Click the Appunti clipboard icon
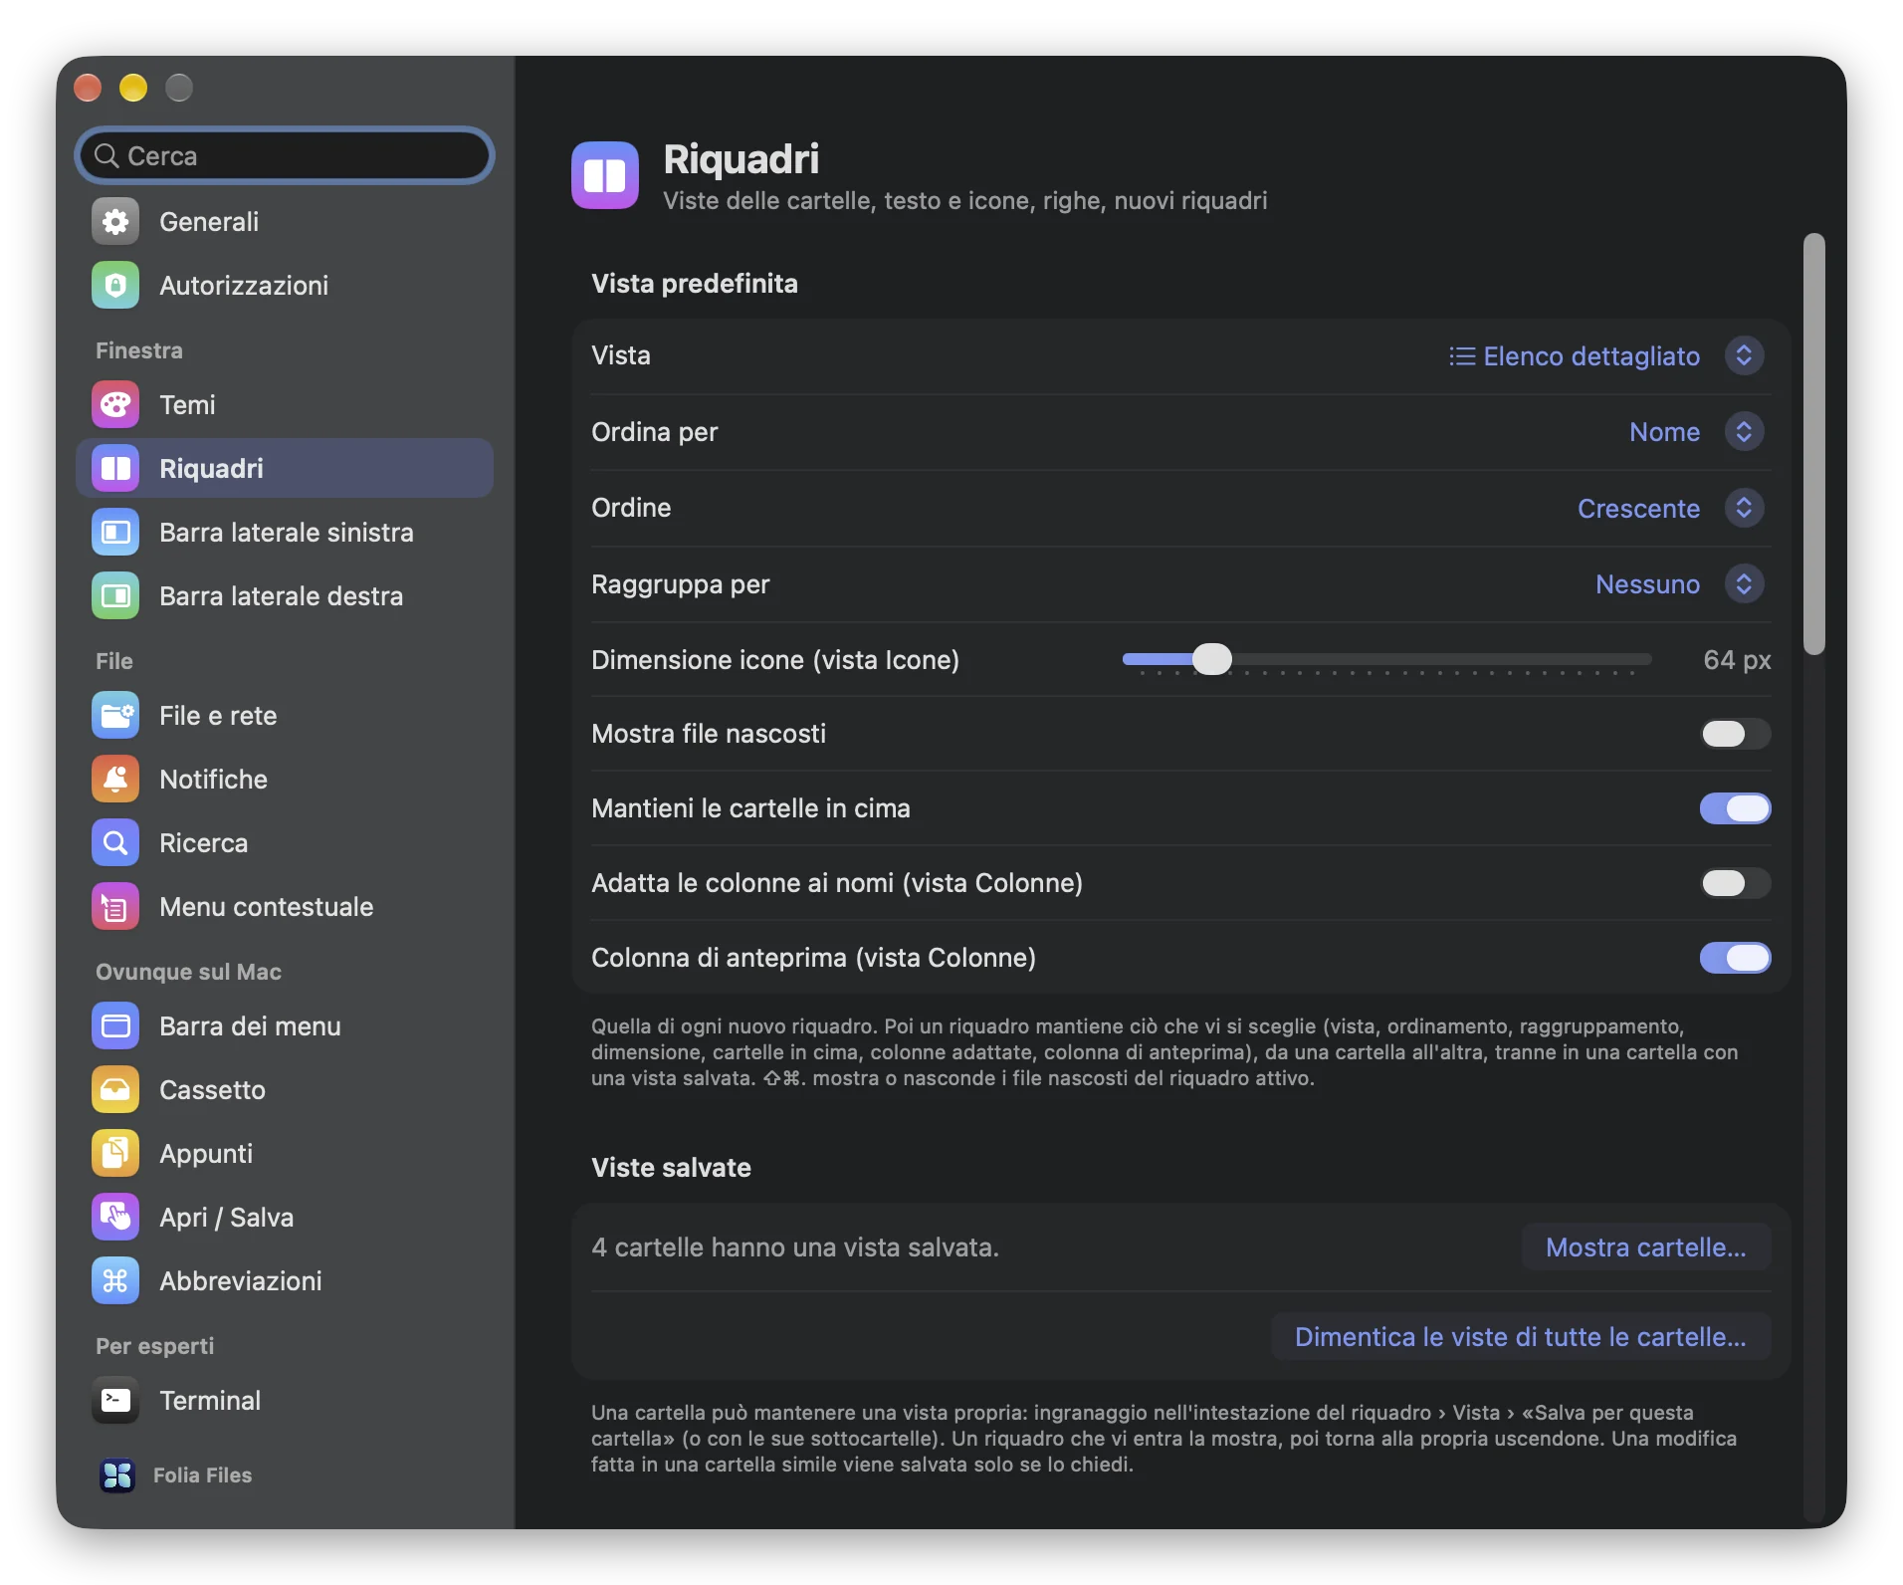 115,1154
